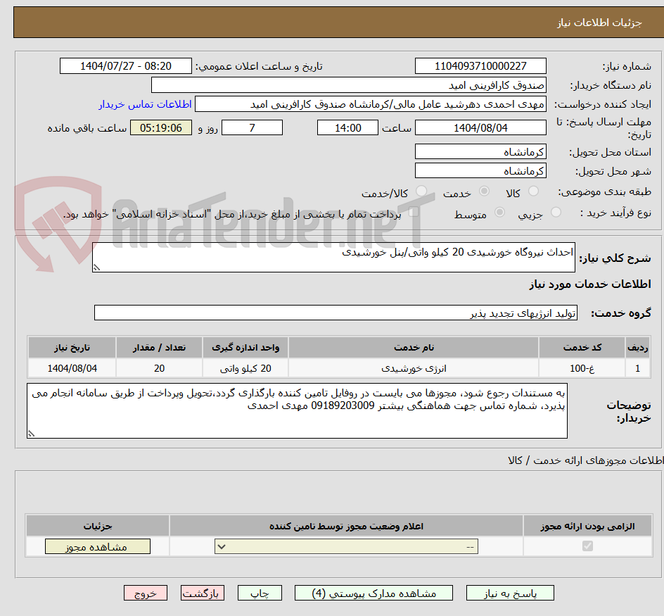Image resolution: width=664 pixels, height=616 pixels.
Task: Click the مشاهده مجوز button to view the permit
Action: [97, 546]
